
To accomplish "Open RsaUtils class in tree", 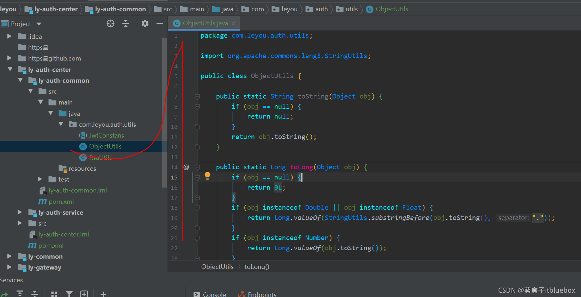I will click(100, 157).
